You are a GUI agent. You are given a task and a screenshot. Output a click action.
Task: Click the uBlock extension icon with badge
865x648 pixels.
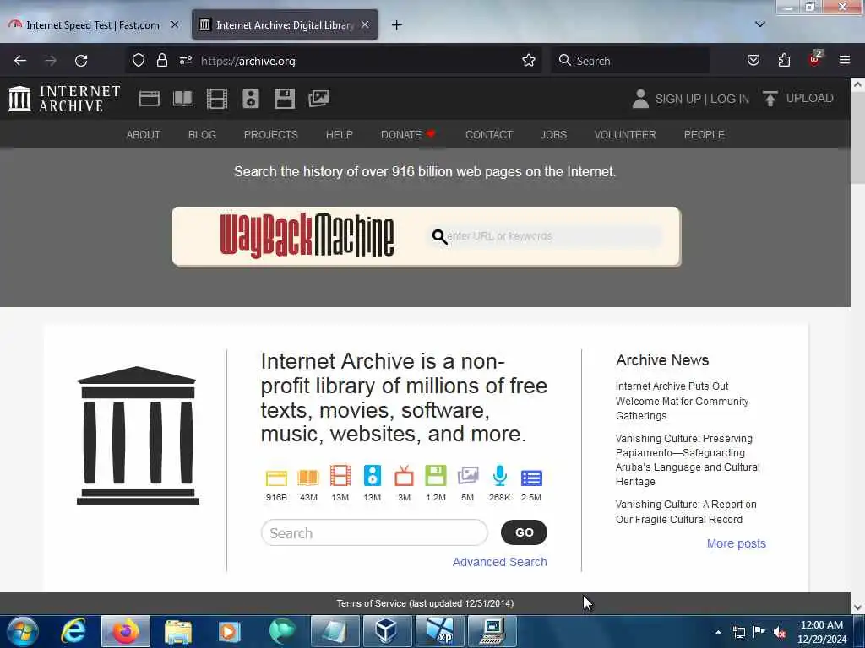[x=815, y=60]
